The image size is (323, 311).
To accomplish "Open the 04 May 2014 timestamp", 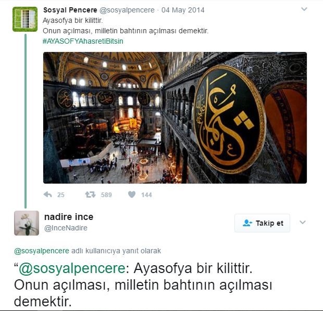I will click(183, 10).
